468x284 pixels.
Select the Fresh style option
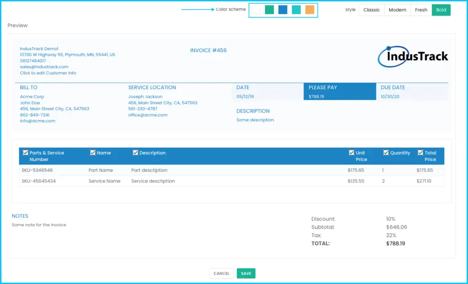coord(421,10)
